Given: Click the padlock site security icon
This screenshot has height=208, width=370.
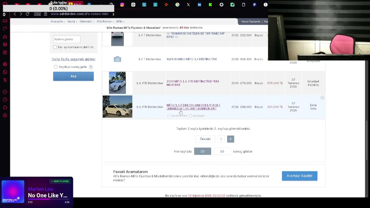Looking at the screenshot, I should click(45, 14).
